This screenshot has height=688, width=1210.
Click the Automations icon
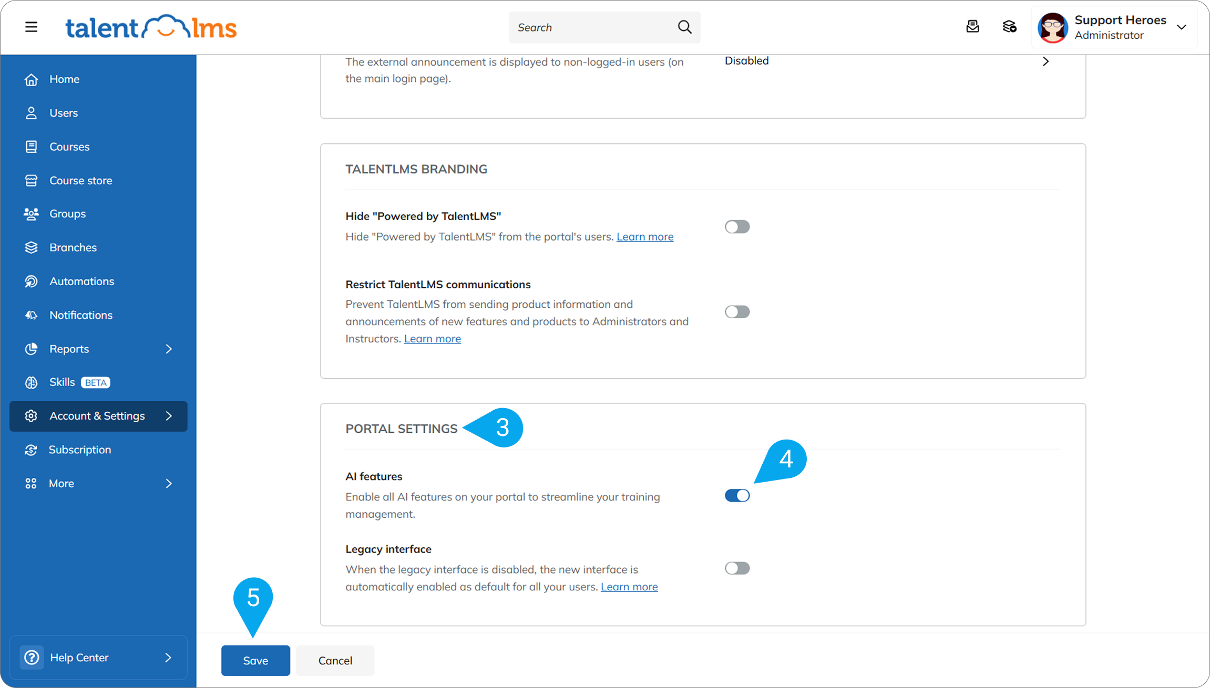click(x=31, y=282)
